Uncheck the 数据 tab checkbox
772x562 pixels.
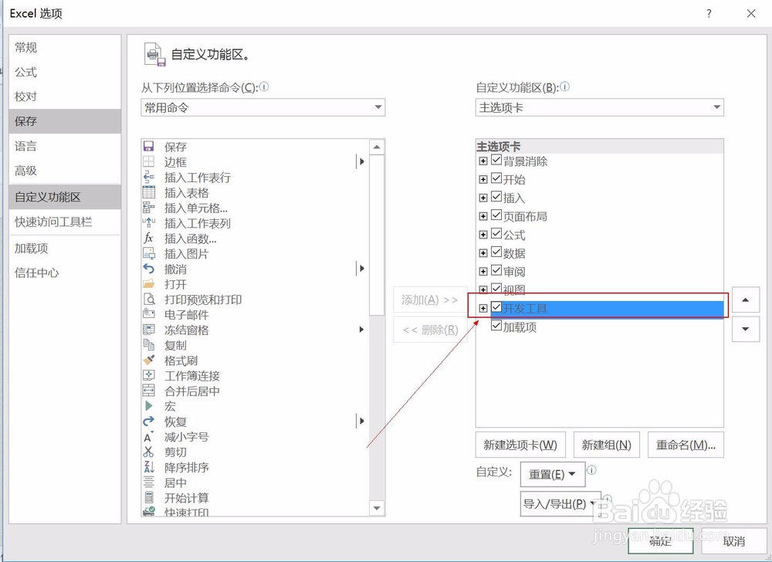496,252
